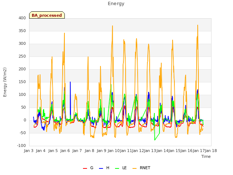Click the Jan 10 x-axis tick label

tap(114, 151)
